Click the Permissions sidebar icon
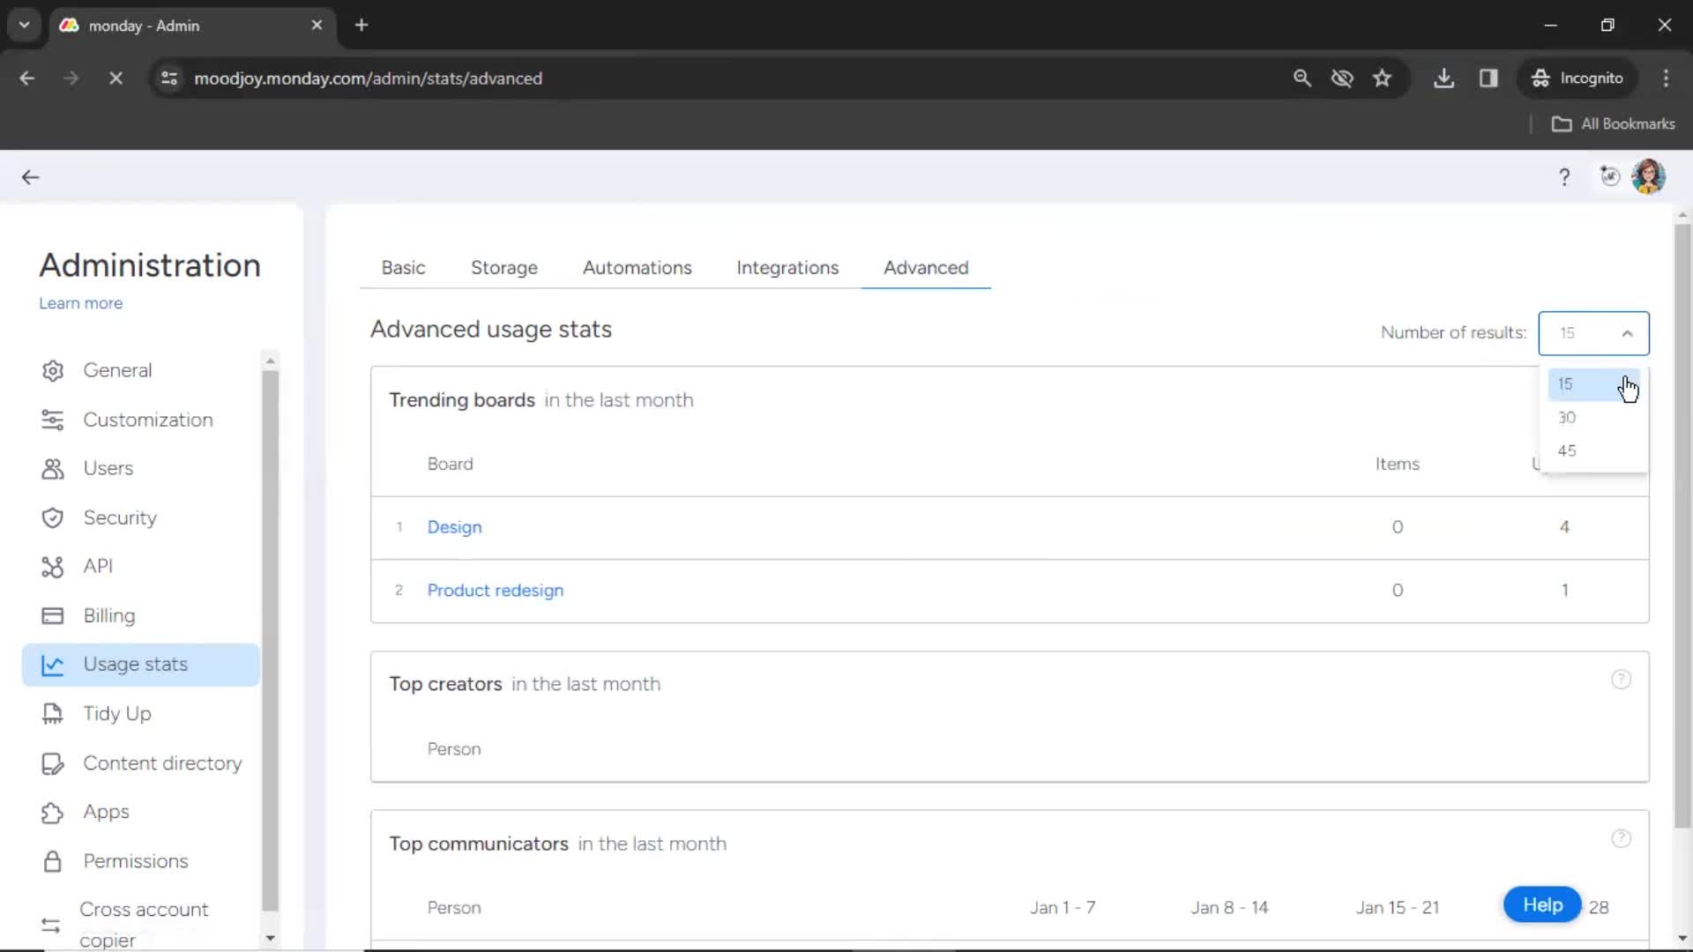 tap(51, 860)
